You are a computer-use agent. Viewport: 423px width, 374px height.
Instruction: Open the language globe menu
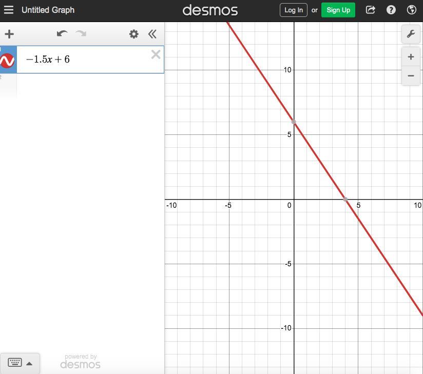point(411,10)
